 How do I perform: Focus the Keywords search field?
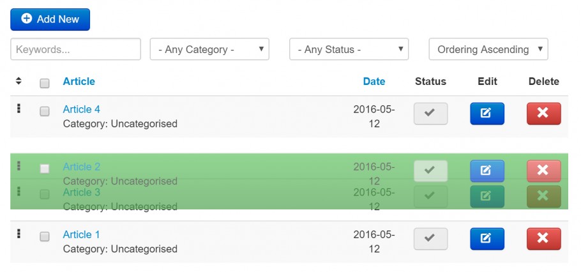(75, 49)
